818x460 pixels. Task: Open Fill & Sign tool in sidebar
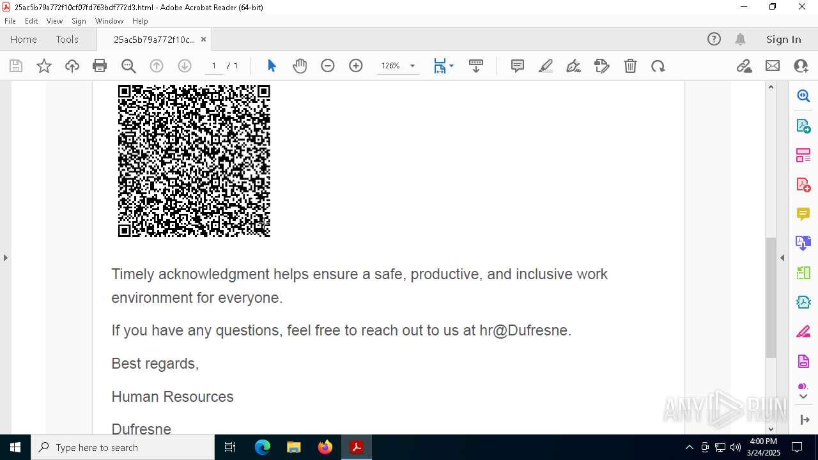click(x=803, y=332)
